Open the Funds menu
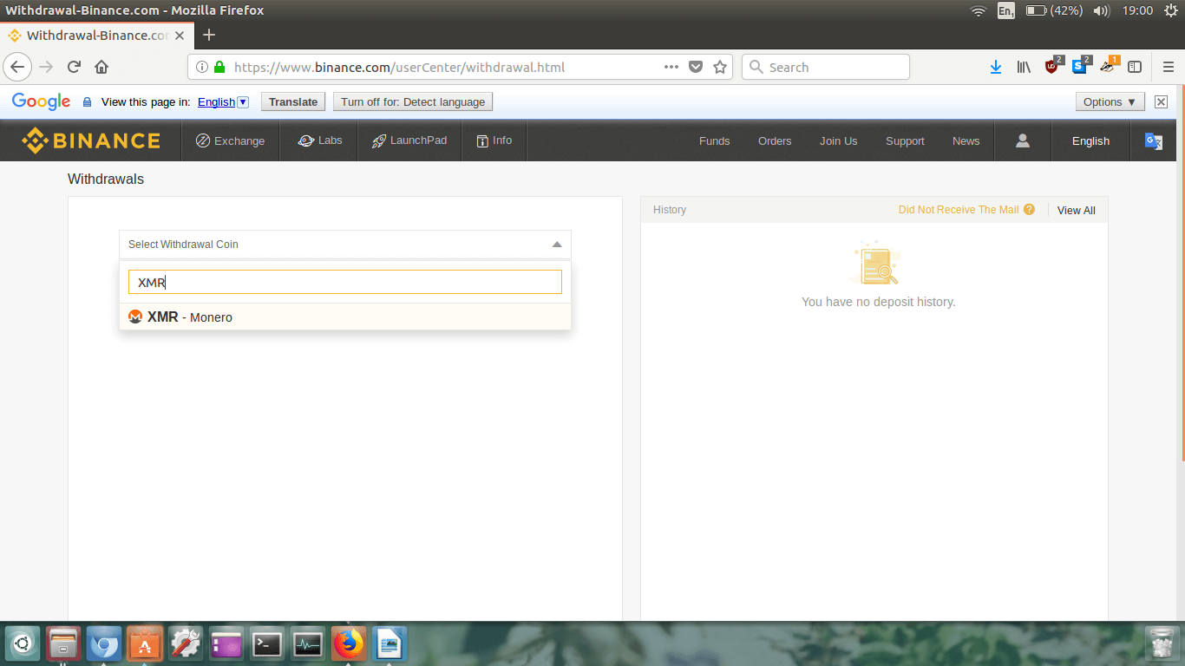The height and width of the screenshot is (666, 1185). (x=714, y=141)
